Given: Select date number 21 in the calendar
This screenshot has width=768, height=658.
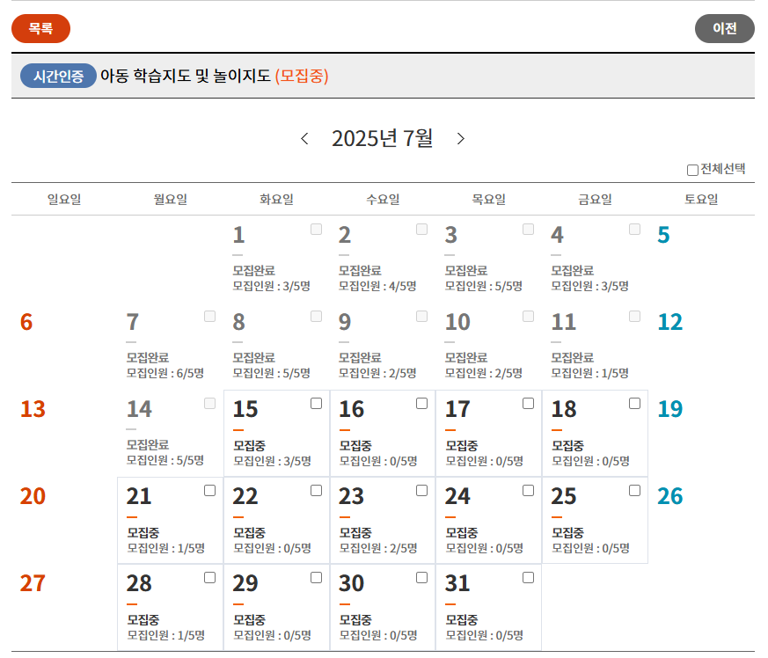Looking at the screenshot, I should pos(139,496).
